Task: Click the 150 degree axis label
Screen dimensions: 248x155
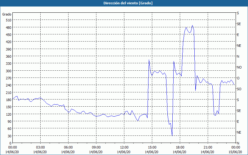Action: point(9,107)
